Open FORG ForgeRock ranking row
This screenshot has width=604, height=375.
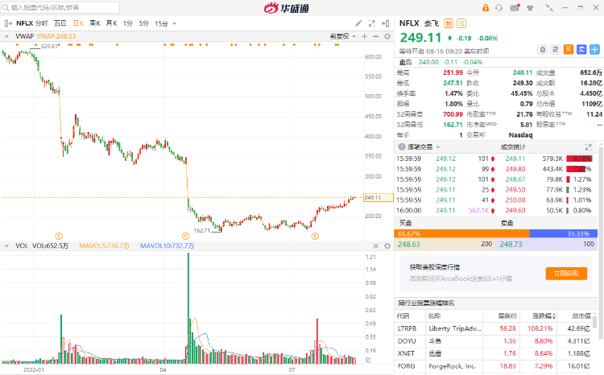pyautogui.click(x=496, y=366)
